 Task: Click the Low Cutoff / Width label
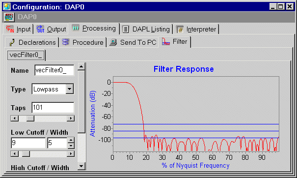39,132
